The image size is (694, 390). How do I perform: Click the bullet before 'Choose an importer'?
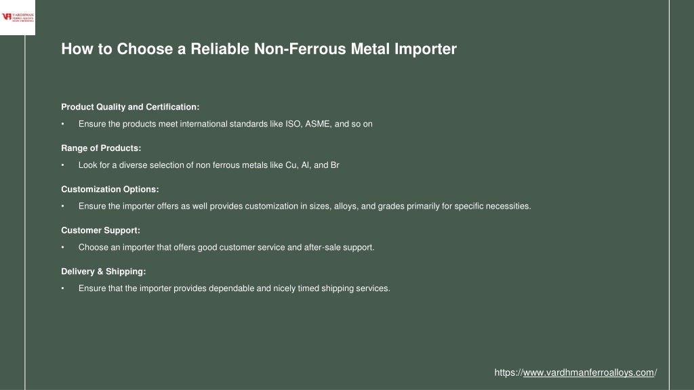(63, 248)
